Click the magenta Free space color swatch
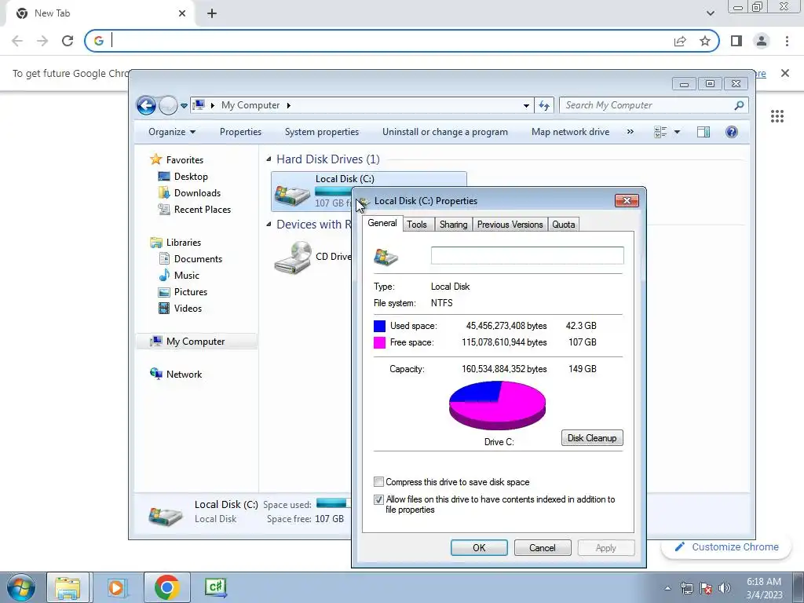 379,342
